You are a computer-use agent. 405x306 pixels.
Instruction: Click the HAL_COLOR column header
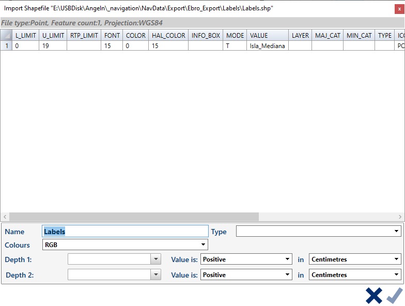(x=168, y=35)
